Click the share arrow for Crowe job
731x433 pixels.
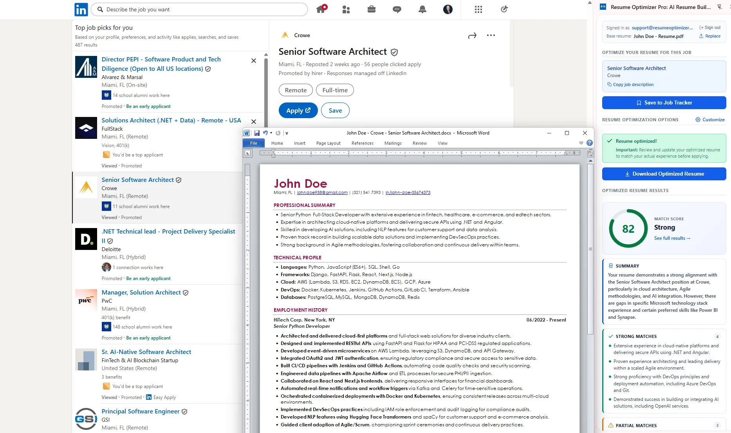pos(472,36)
